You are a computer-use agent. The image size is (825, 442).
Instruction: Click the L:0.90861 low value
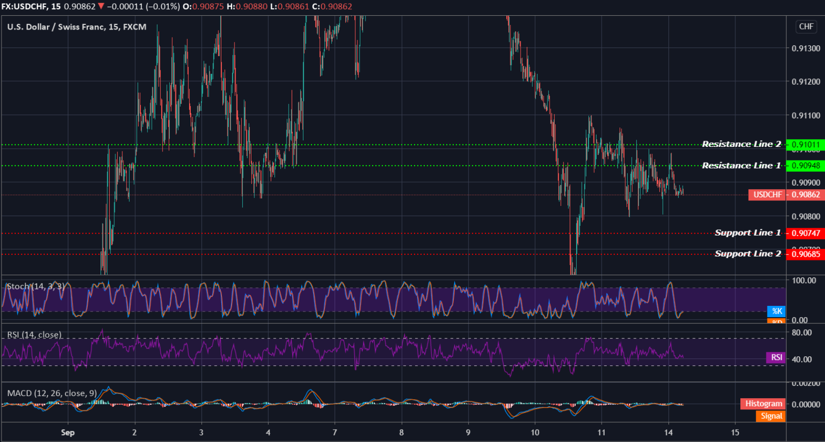pyautogui.click(x=290, y=7)
